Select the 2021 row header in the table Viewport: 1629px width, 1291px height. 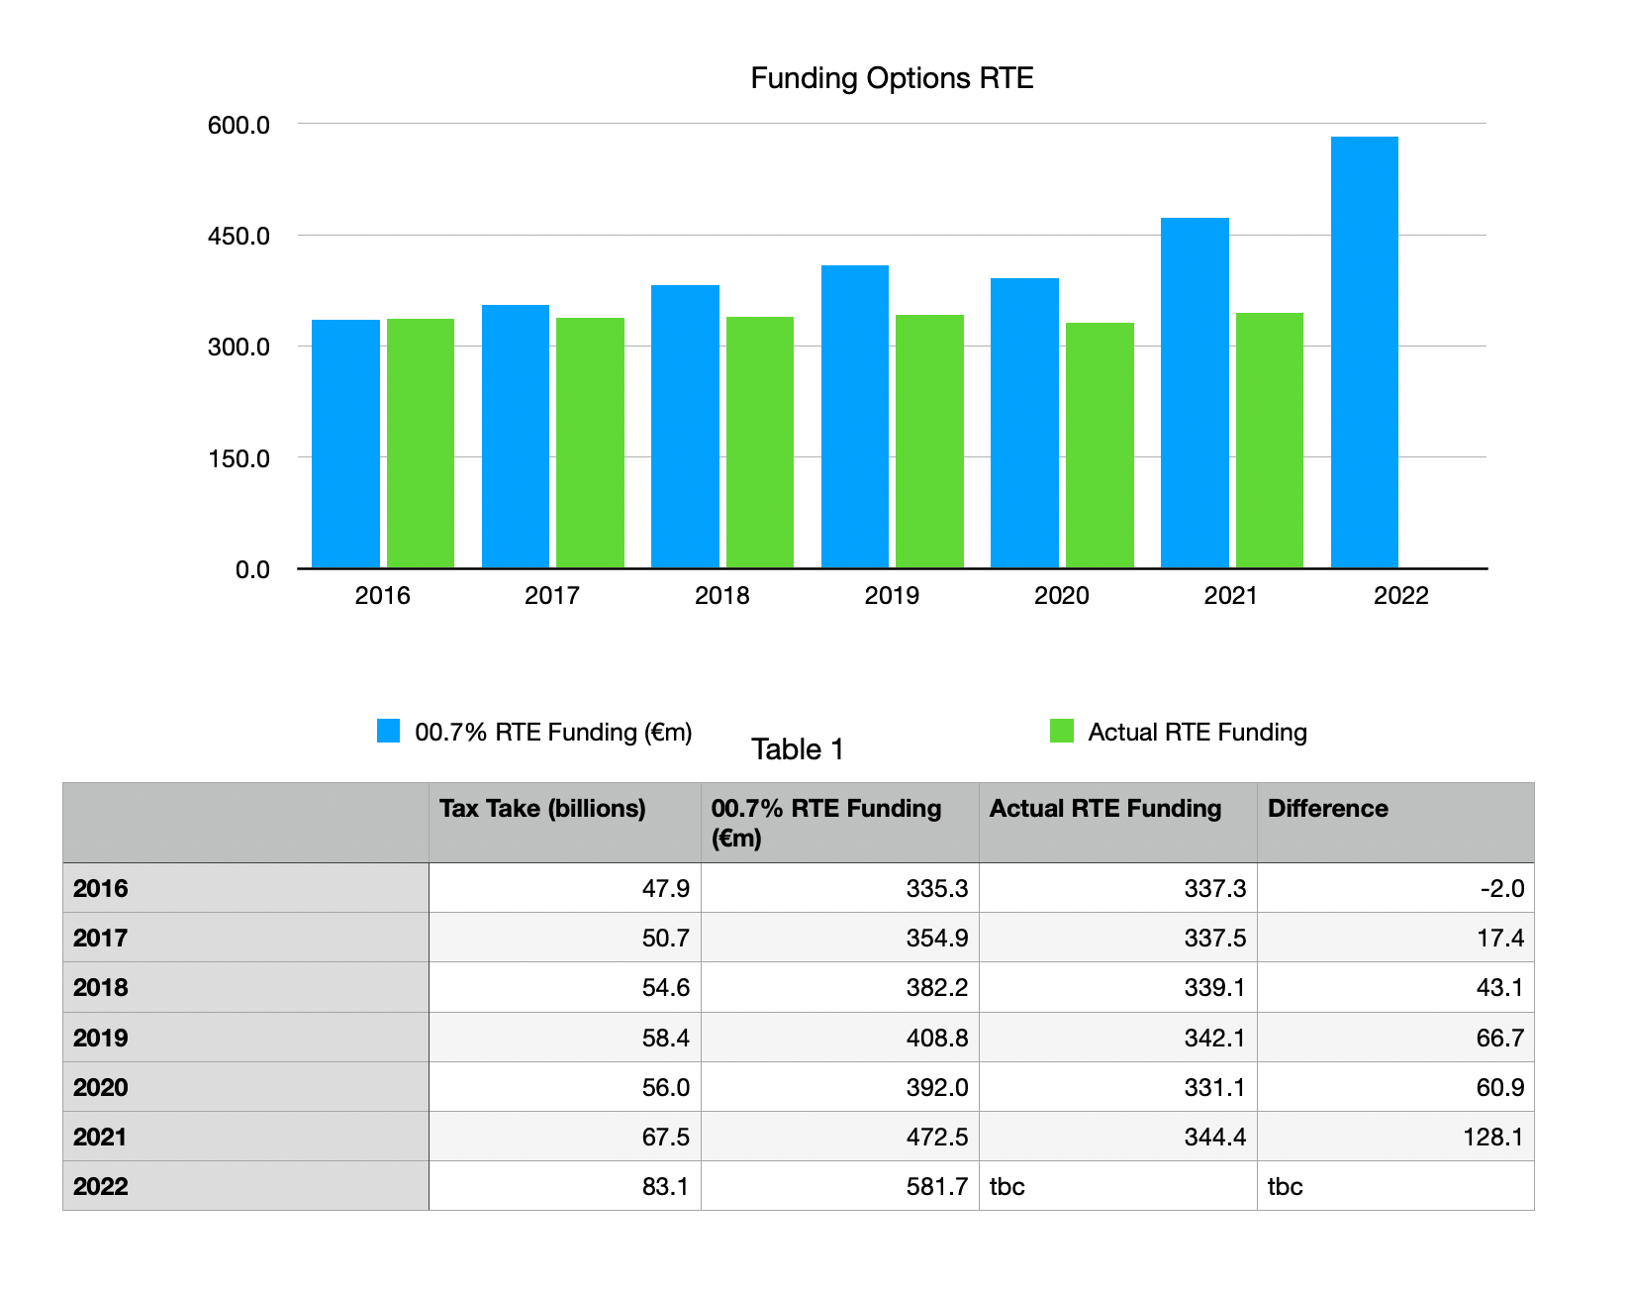pos(245,1137)
